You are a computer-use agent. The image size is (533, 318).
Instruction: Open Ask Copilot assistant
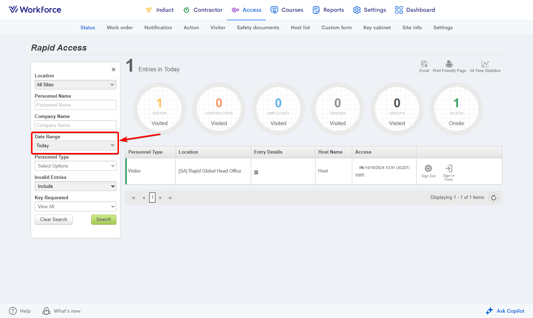pos(505,311)
